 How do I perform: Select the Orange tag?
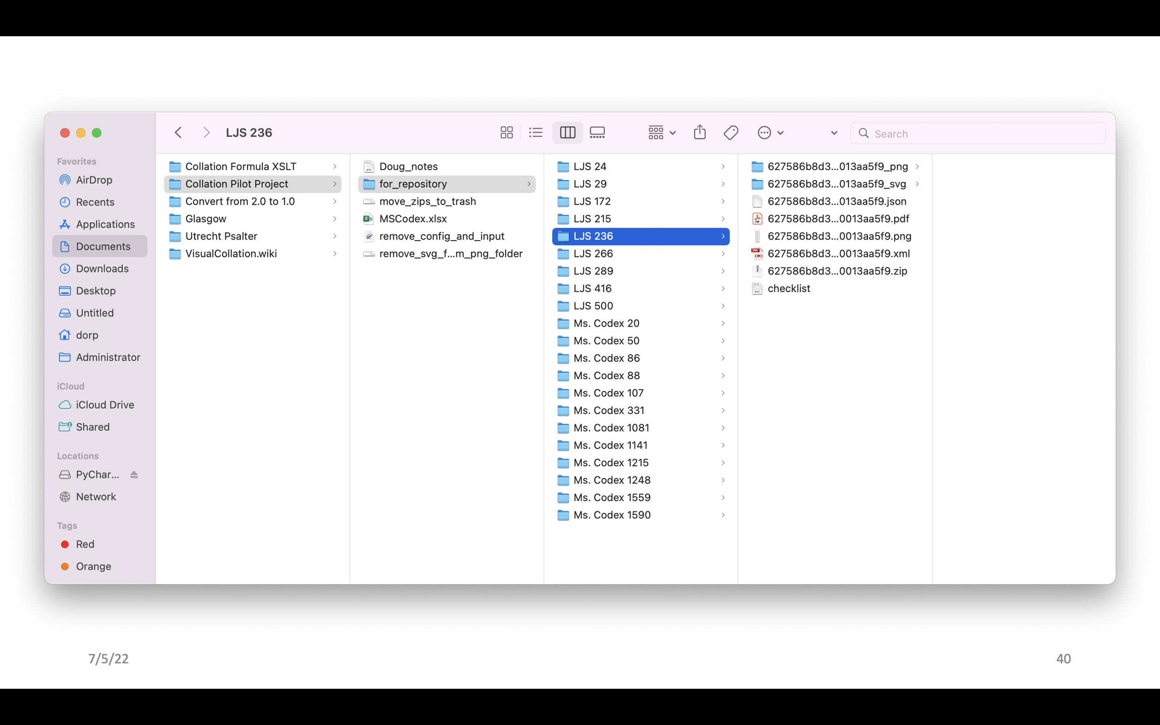pyautogui.click(x=100, y=566)
